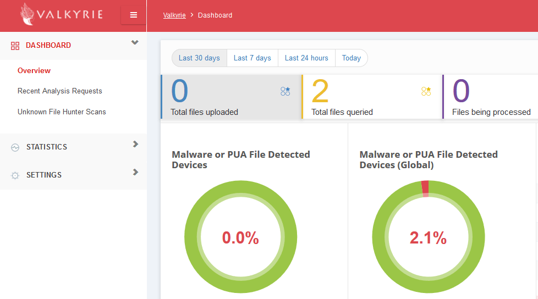Click the Statistics chart icon
The image size is (538, 299).
pyautogui.click(x=15, y=147)
